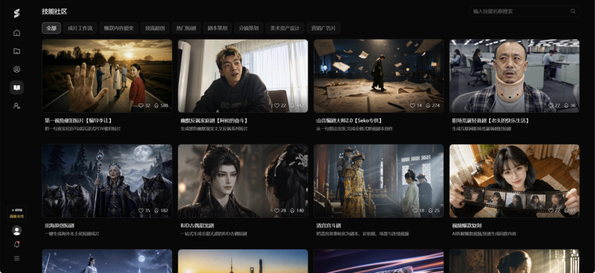595x273 pixels.
Task: Open thumbnail of blond man in hoodie
Action: click(243, 76)
